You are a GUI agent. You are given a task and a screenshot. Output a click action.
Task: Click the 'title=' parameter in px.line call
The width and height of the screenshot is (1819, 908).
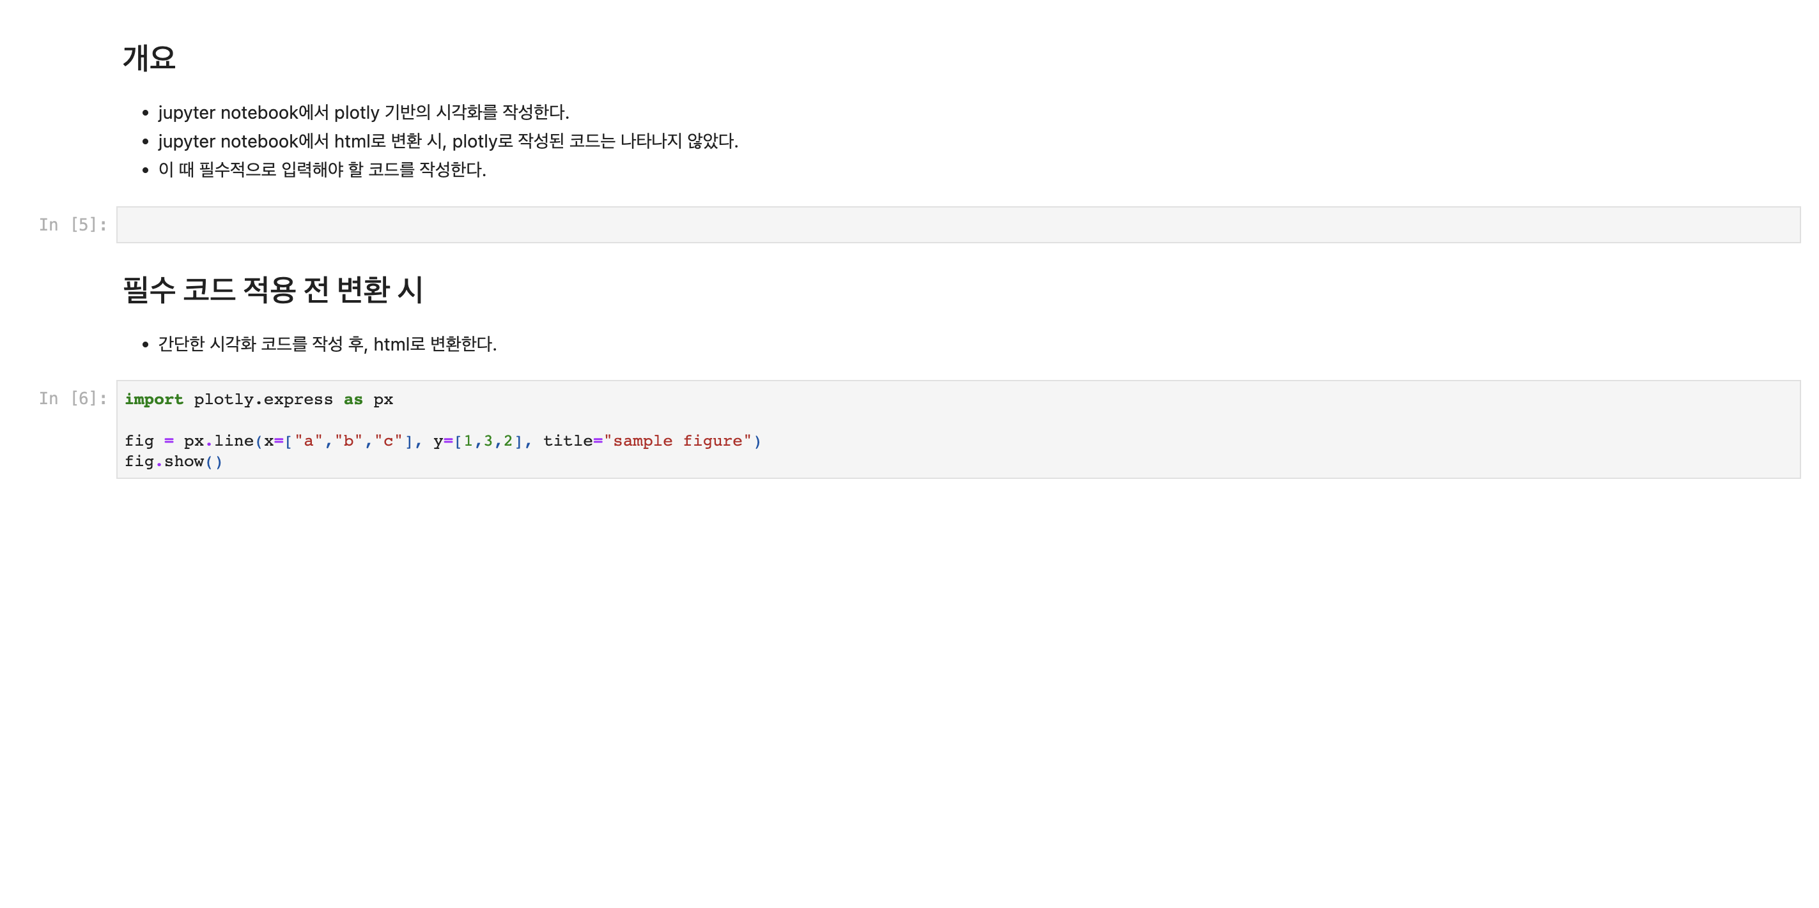click(x=573, y=441)
